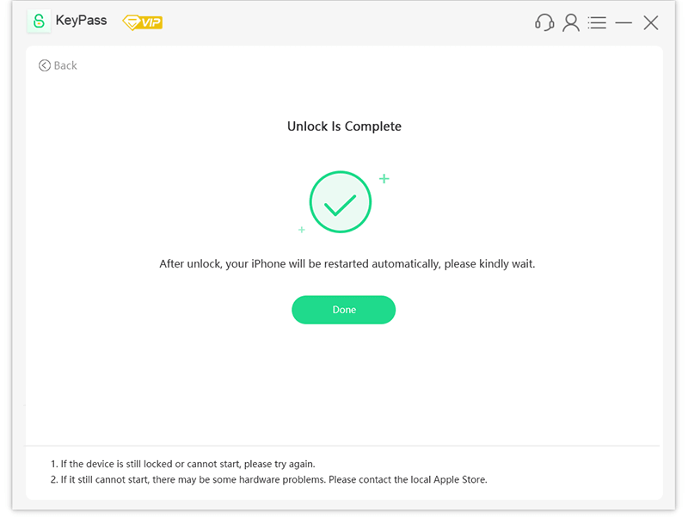Click the iPhone restart message text

point(347,264)
